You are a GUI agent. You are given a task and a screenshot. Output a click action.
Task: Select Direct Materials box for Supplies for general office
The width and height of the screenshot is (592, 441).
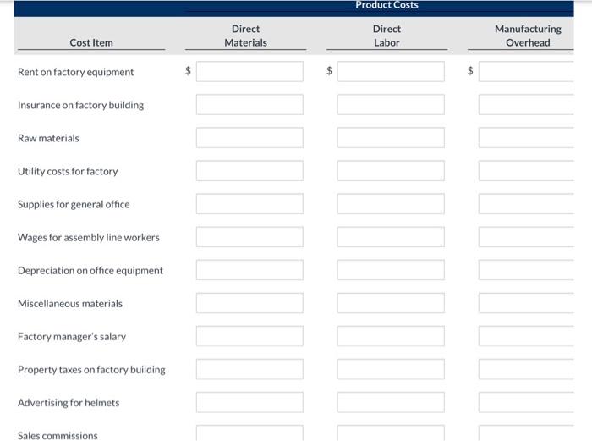pyautogui.click(x=249, y=204)
